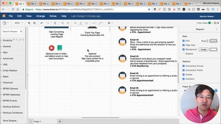Open the Help menu

[x=64, y=16]
